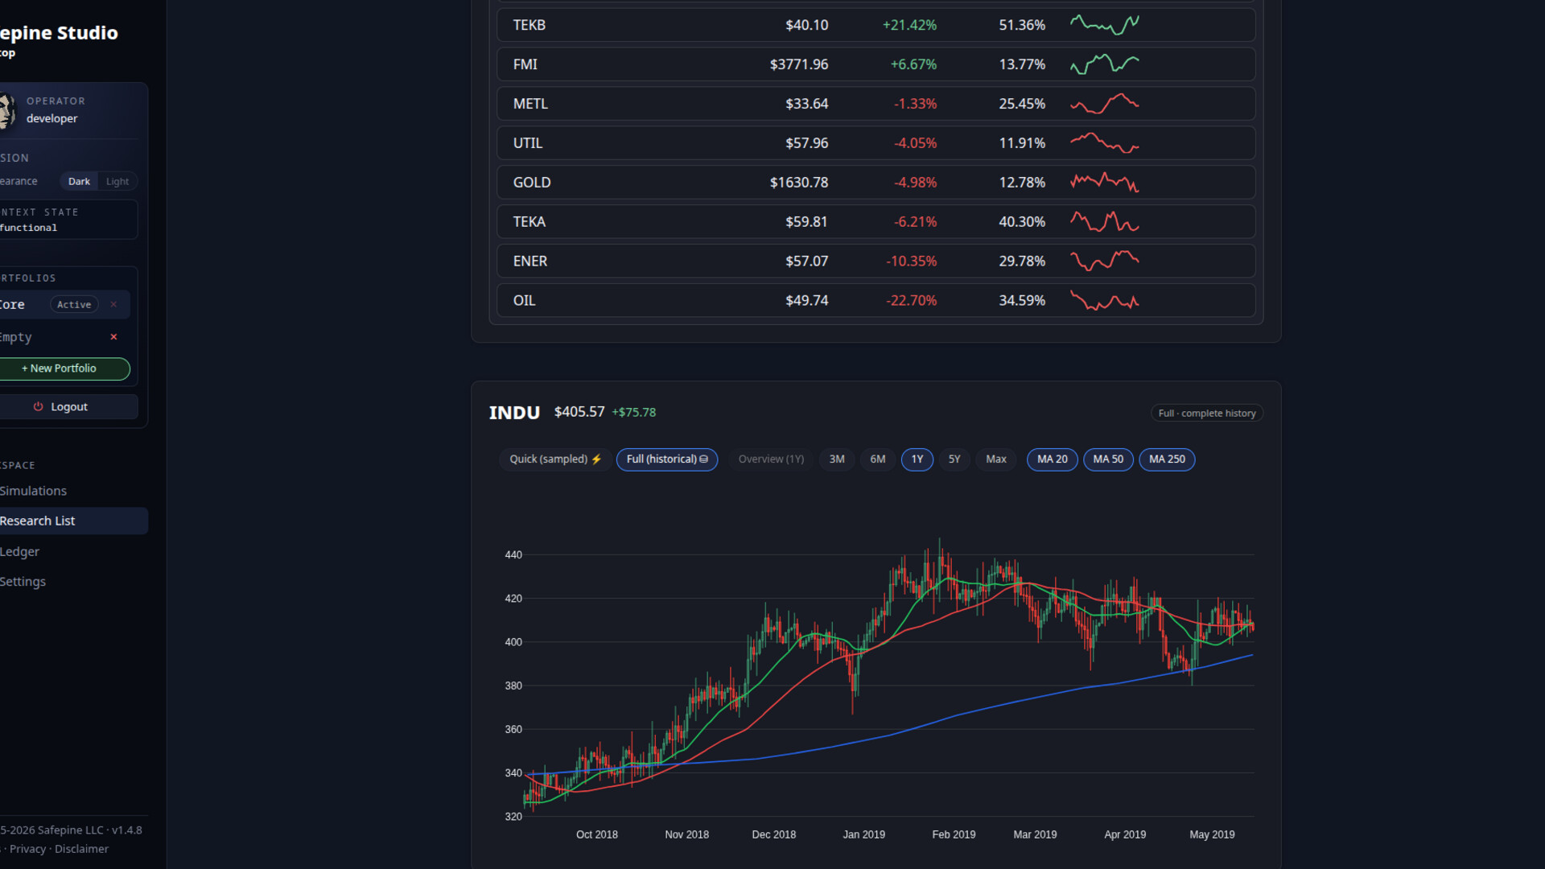1545x869 pixels.
Task: Delete the Empty portfolio with red X
Action: (113, 337)
